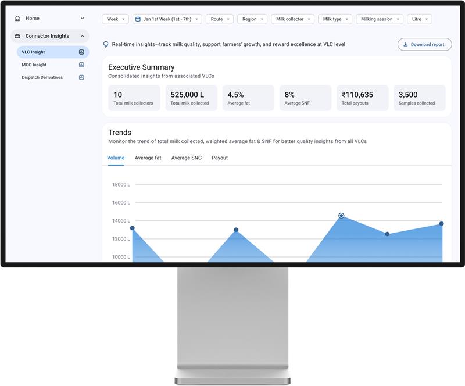Open the Milking session dropdown
This screenshot has width=465, height=386.
tap(380, 19)
